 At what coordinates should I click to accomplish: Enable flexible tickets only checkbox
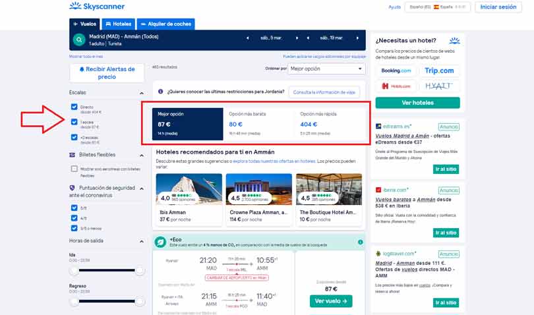[74, 169]
